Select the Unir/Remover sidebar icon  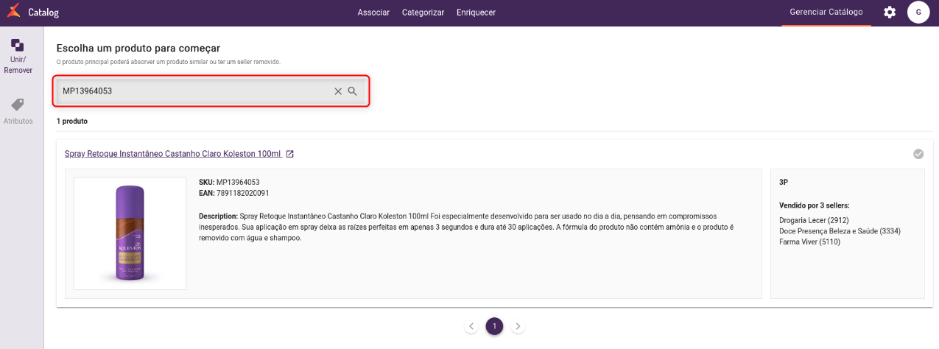pyautogui.click(x=18, y=46)
